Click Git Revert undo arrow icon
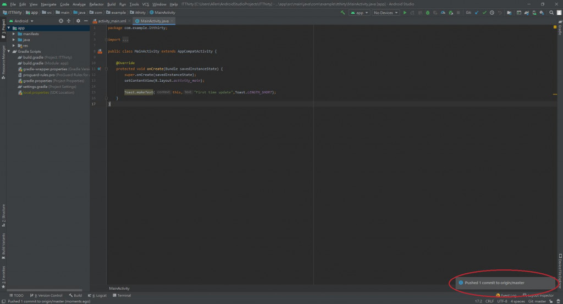The width and height of the screenshot is (563, 304). pos(499,13)
